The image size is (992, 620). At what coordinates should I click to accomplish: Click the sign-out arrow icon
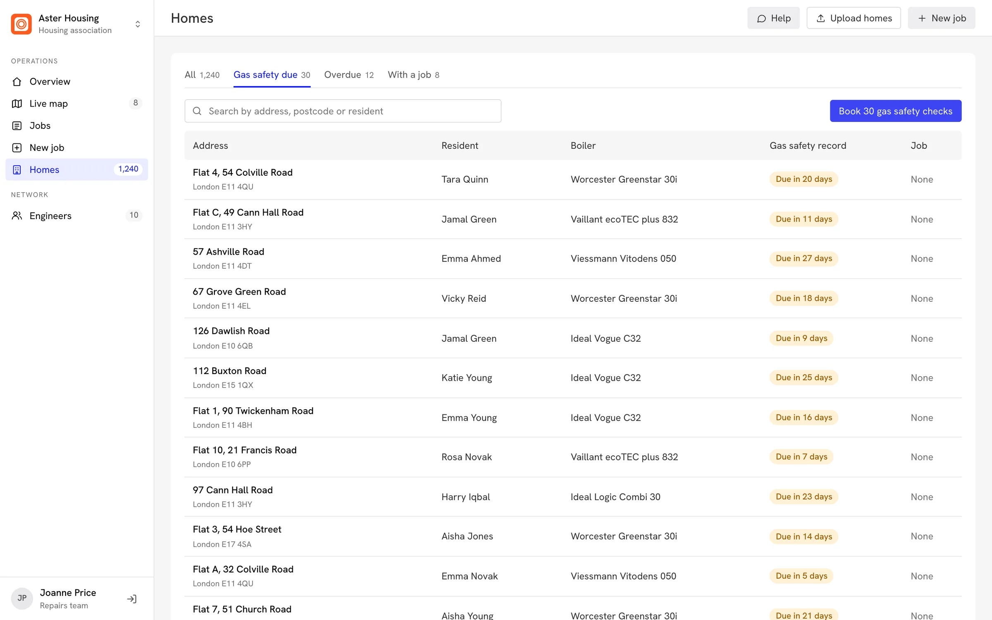point(132,599)
